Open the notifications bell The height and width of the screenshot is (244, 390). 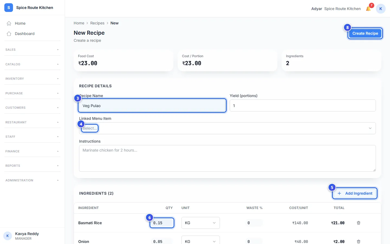click(x=368, y=9)
